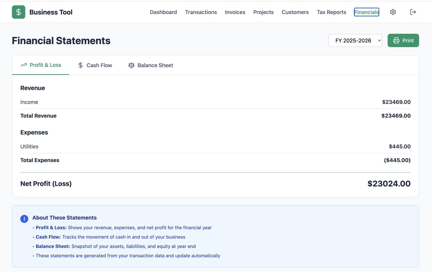This screenshot has width=432, height=272.
Task: Switch to the Balance Sheet tab
Action: [x=151, y=65]
